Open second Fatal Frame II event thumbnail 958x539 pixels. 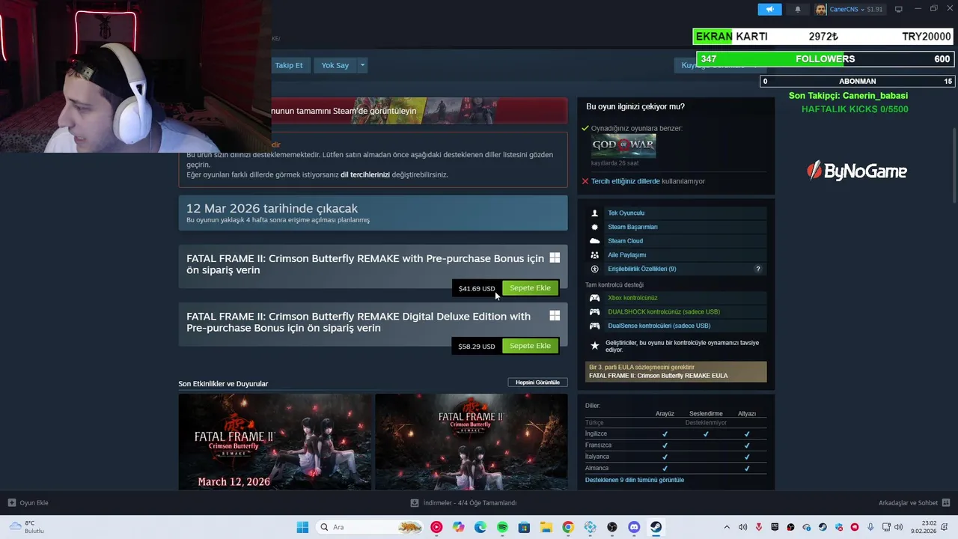coord(472,442)
